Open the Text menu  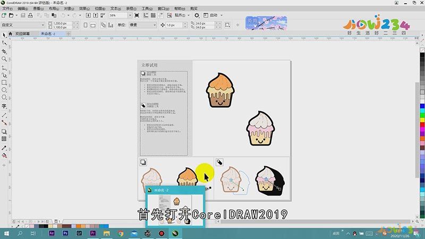[115, 8]
